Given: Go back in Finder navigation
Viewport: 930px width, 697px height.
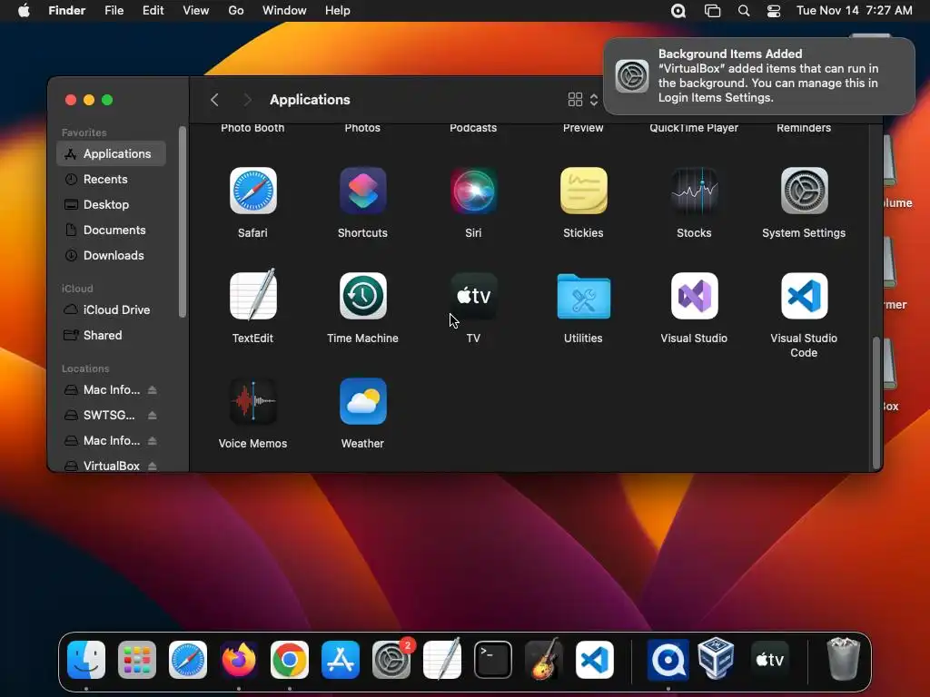Looking at the screenshot, I should coord(214,100).
